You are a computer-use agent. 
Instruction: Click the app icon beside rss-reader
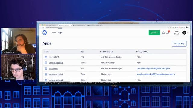46,69
